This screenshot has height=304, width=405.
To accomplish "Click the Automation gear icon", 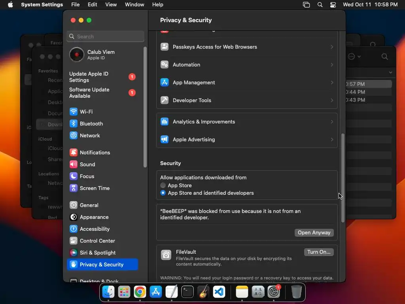I will coord(164,65).
